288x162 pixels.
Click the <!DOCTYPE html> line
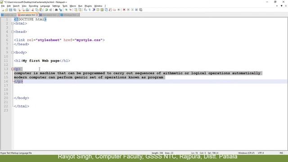pyautogui.click(x=30, y=19)
